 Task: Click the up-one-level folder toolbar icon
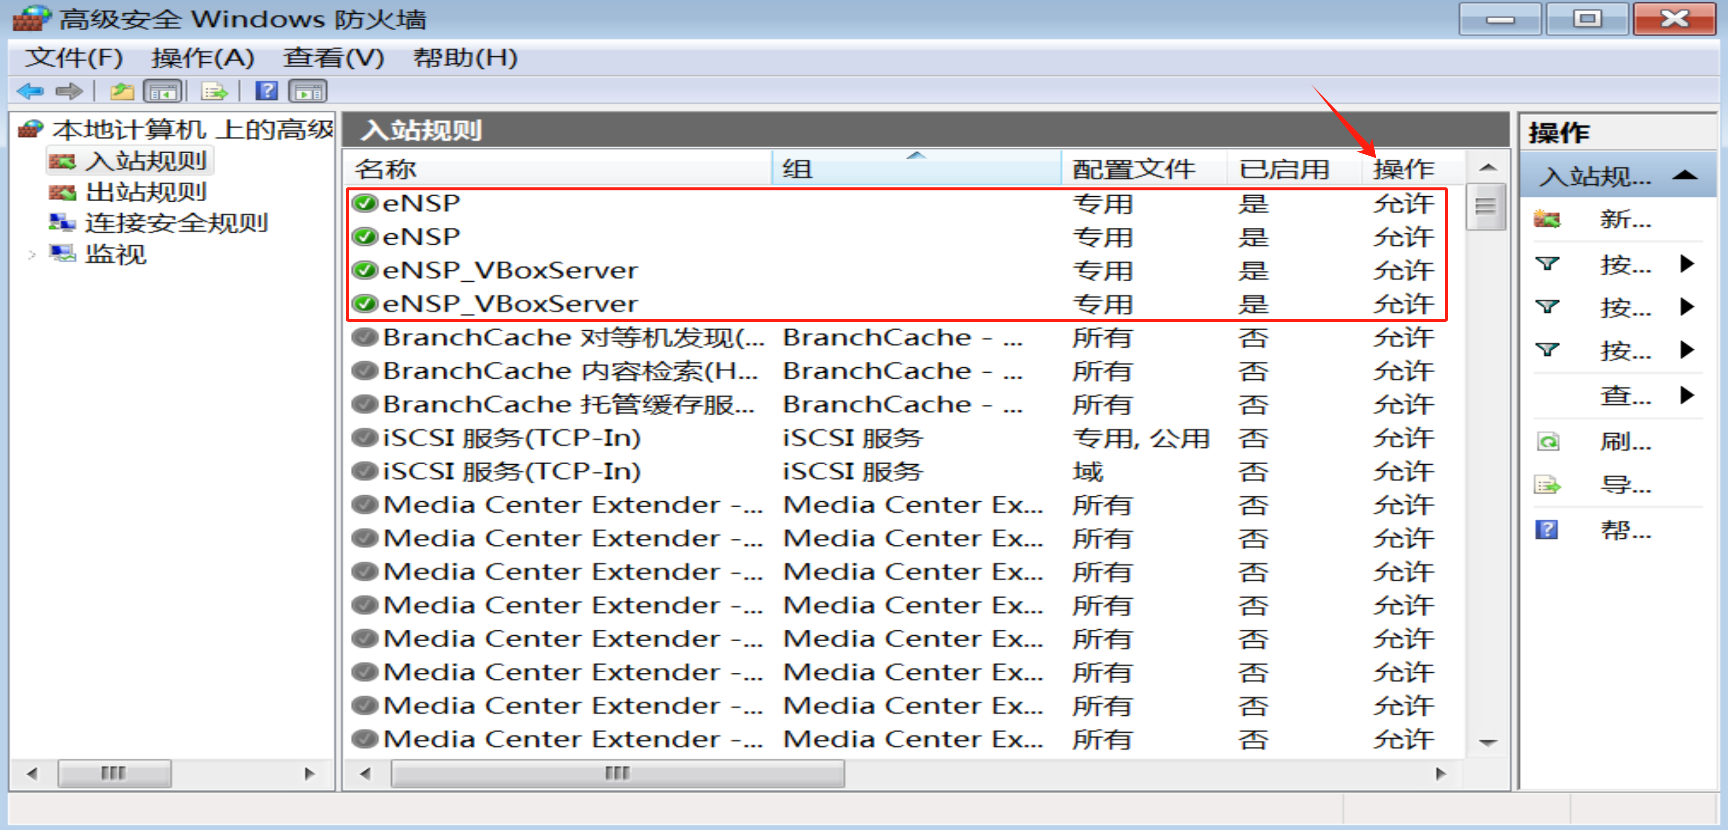coord(122,90)
